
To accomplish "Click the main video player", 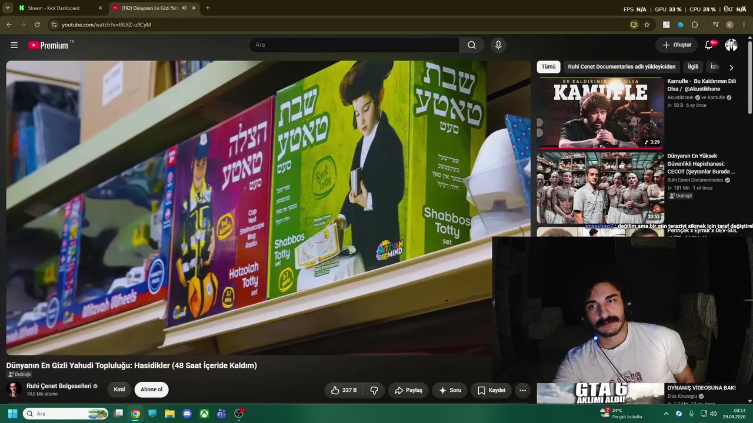I will tap(268, 207).
